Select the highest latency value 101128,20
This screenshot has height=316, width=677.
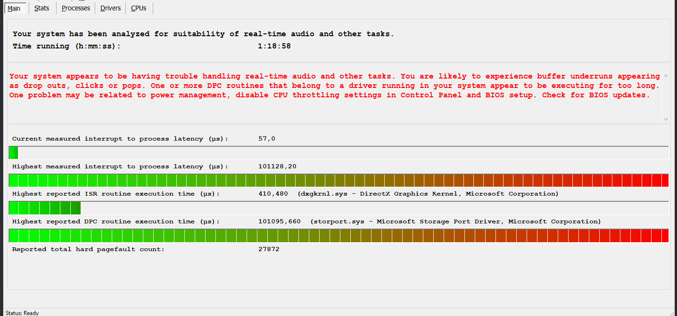point(277,166)
